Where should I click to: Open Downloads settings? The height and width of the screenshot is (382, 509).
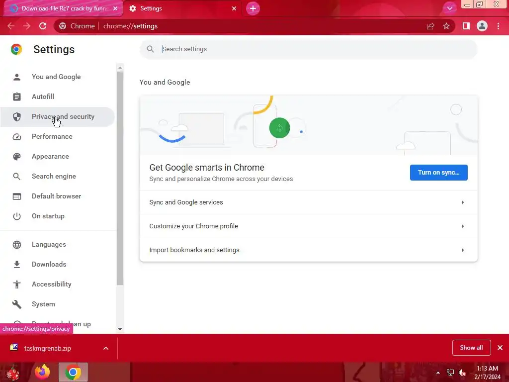point(57,265)
